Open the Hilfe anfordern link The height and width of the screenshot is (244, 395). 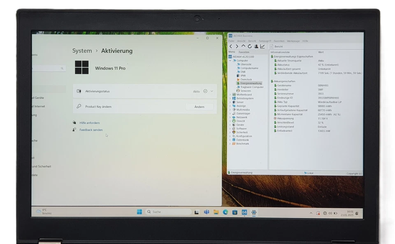click(x=89, y=123)
